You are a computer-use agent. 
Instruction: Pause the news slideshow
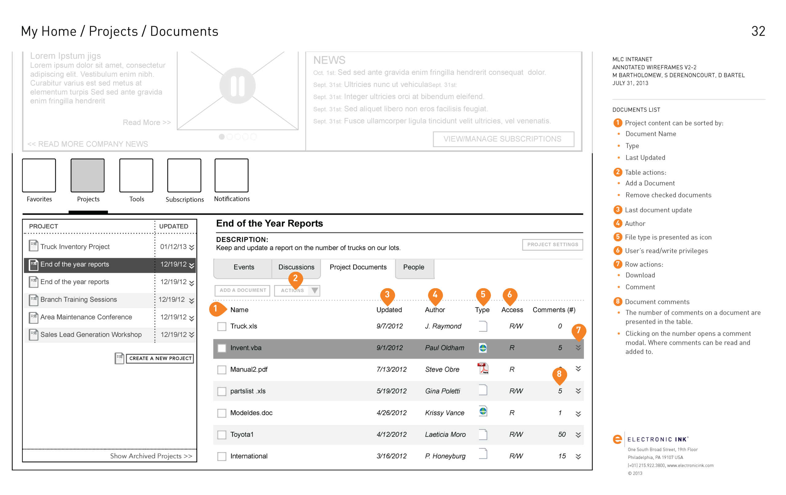[x=237, y=86]
